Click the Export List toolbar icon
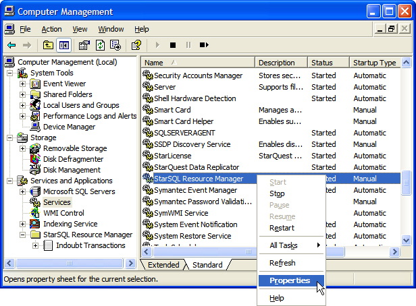The image size is (416, 306). pos(115,45)
